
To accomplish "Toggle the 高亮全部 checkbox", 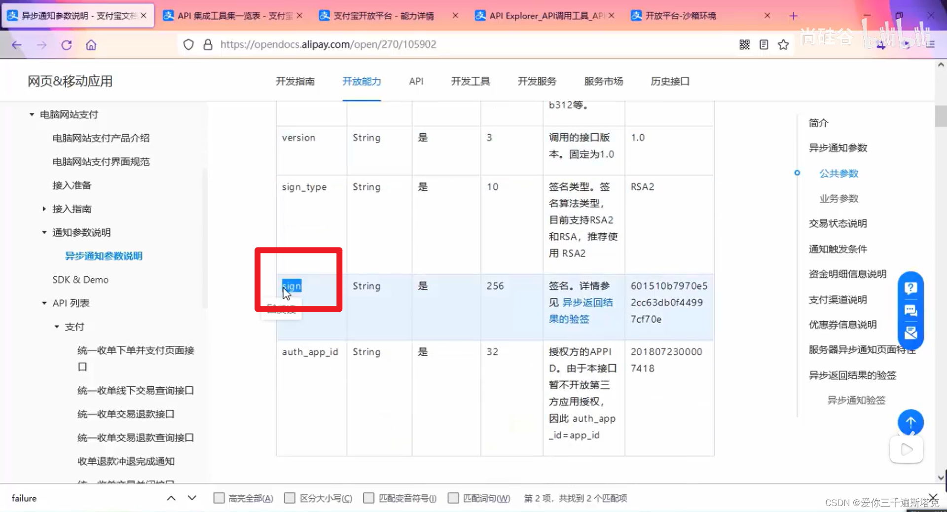I will 219,498.
